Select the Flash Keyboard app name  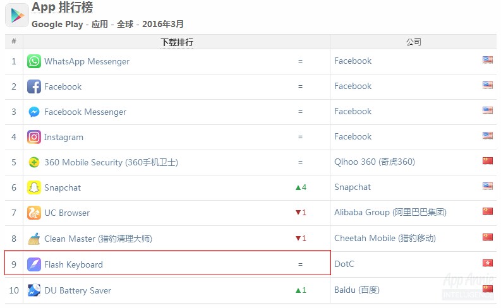[x=73, y=264]
